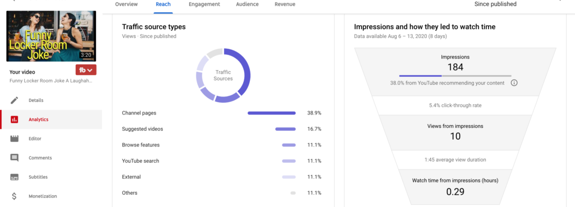
Task: Click the Channel pages traffic source row
Action: (221, 113)
